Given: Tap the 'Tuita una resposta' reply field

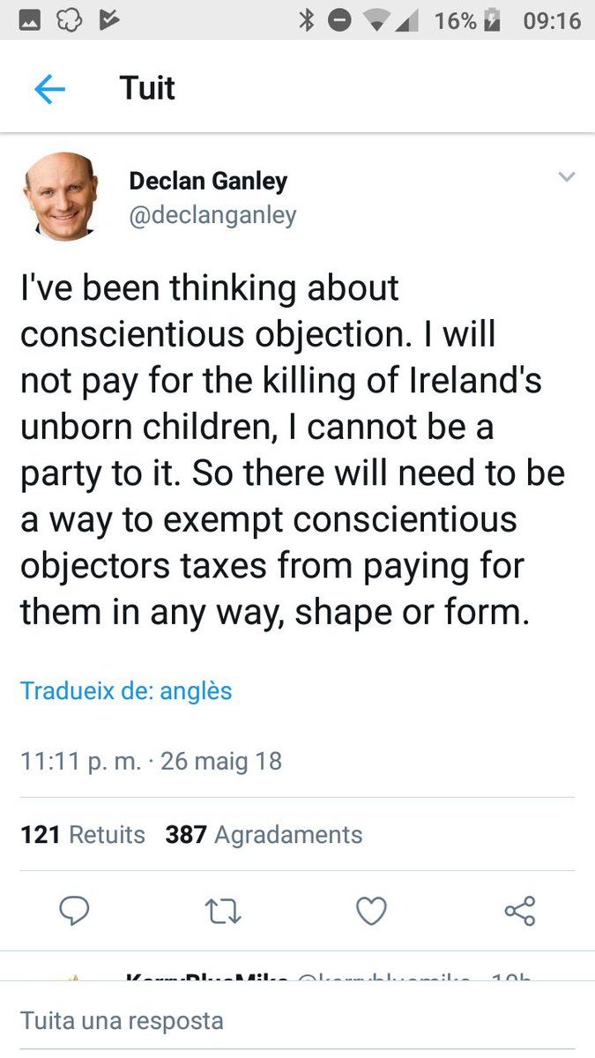Looking at the screenshot, I should 122,1021.
